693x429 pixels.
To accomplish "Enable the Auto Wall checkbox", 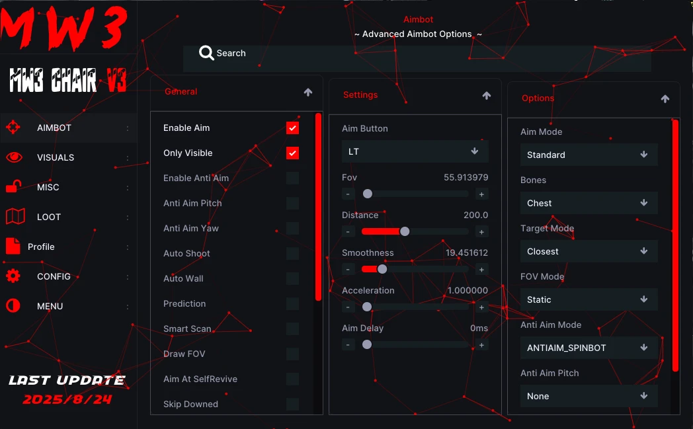I will point(292,279).
